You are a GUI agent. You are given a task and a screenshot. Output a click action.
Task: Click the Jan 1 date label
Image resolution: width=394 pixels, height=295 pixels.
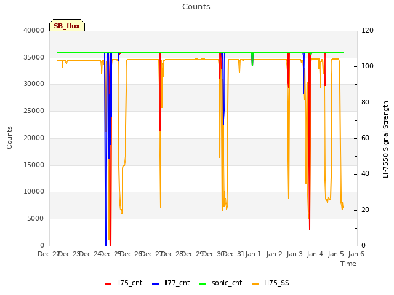[254, 254]
